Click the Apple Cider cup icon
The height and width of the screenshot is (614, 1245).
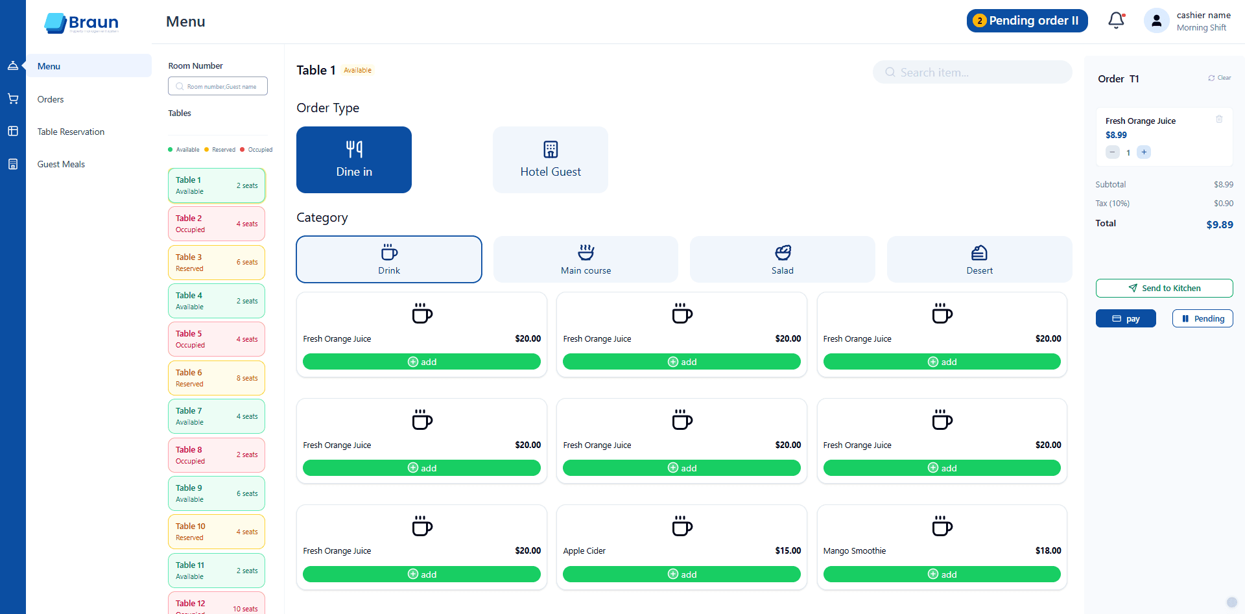point(682,526)
